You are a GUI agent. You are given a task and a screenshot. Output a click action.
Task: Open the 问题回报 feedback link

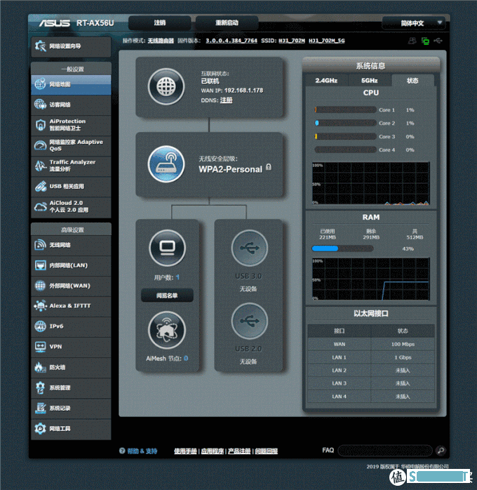(267, 451)
